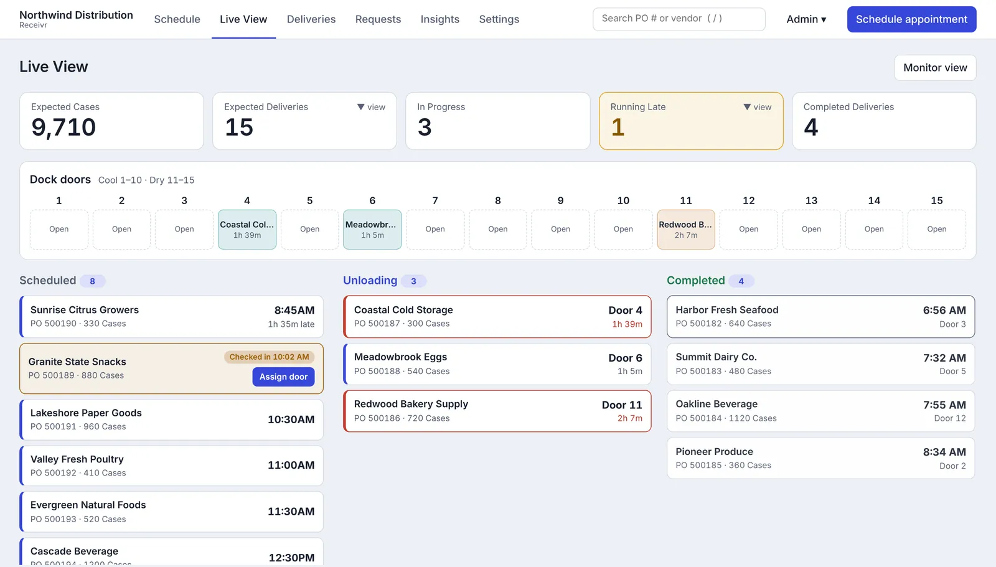Click the Completed Deliveries 4 card

pos(884,121)
